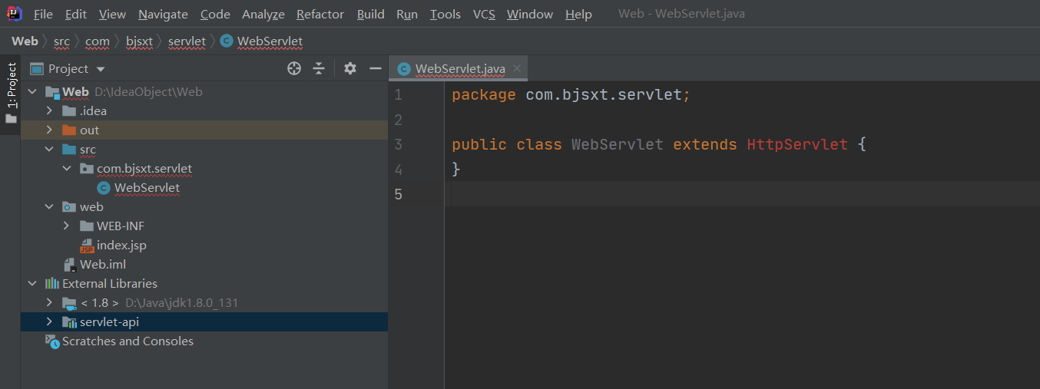Select the web resource folder icon
The height and width of the screenshot is (389, 1040).
click(69, 207)
